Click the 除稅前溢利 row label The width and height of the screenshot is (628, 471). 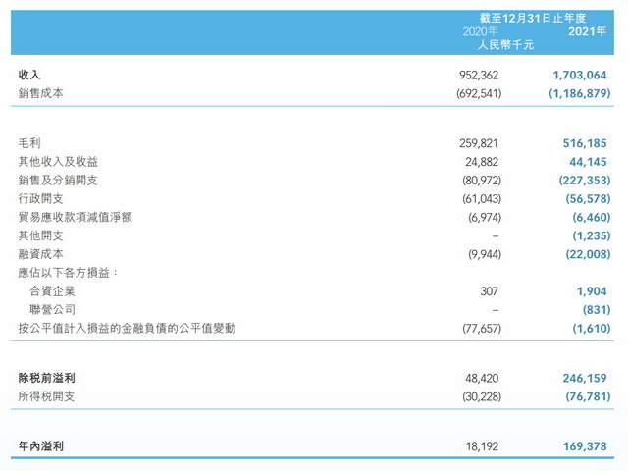pyautogui.click(x=47, y=378)
